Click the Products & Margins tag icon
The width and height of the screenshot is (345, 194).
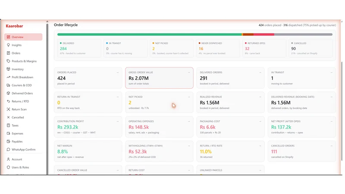pyautogui.click(x=8, y=61)
